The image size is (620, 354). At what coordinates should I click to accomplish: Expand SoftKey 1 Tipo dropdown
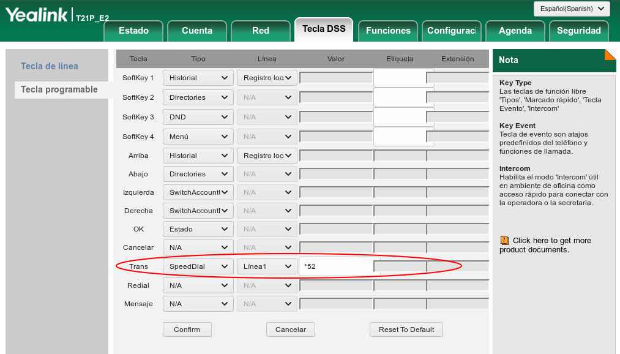(x=198, y=78)
